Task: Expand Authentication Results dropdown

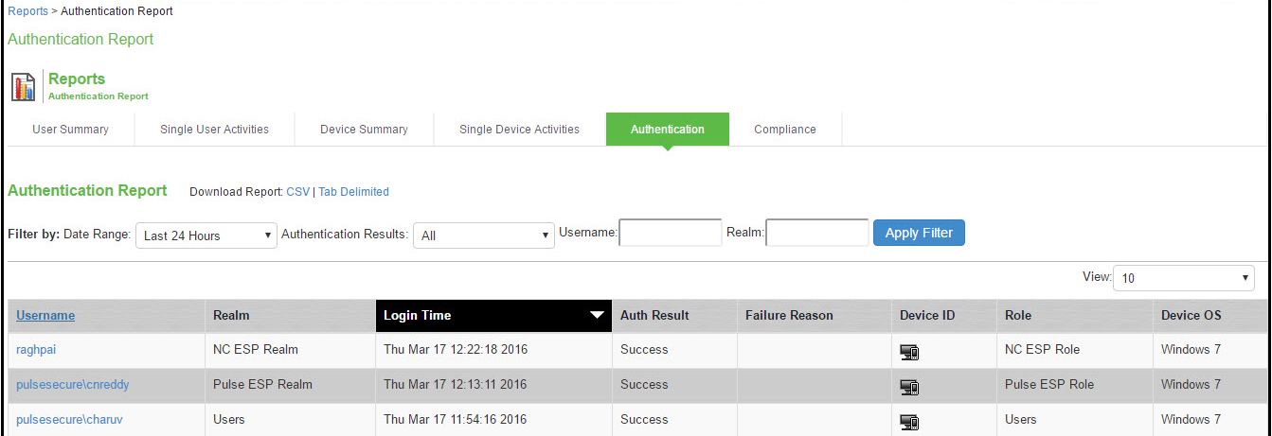Action: click(483, 235)
